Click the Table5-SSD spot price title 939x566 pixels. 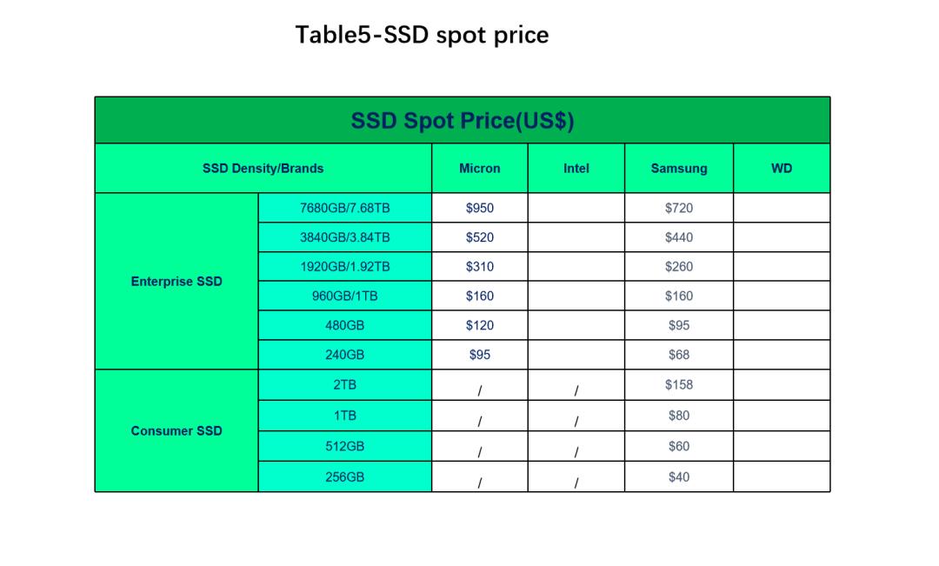coord(423,35)
